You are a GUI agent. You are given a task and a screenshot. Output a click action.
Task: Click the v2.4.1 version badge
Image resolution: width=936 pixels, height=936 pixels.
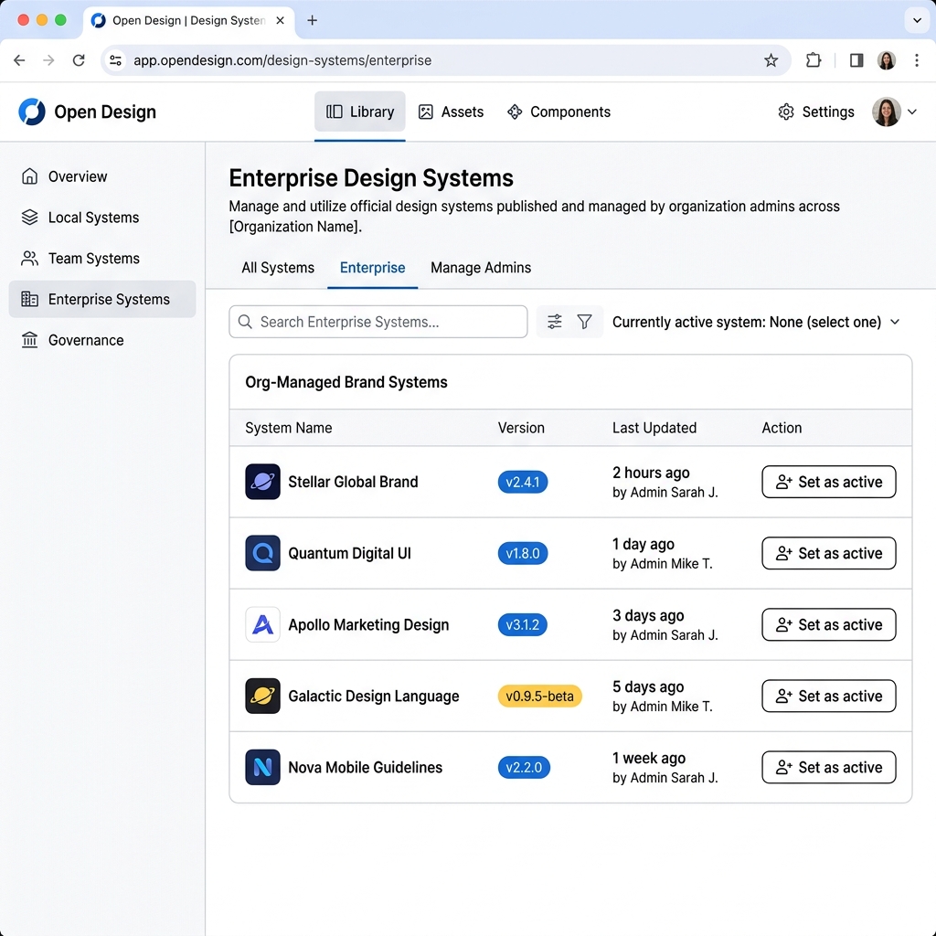coord(522,482)
